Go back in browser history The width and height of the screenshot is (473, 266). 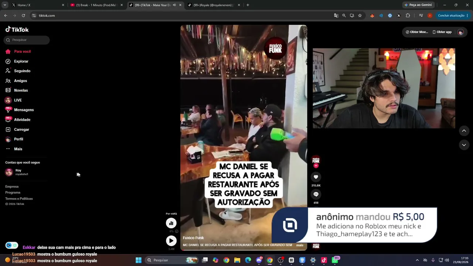[x=6, y=16]
